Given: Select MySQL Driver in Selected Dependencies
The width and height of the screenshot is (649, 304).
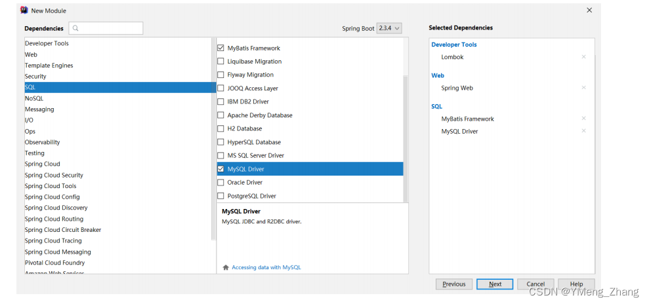Looking at the screenshot, I should (459, 131).
